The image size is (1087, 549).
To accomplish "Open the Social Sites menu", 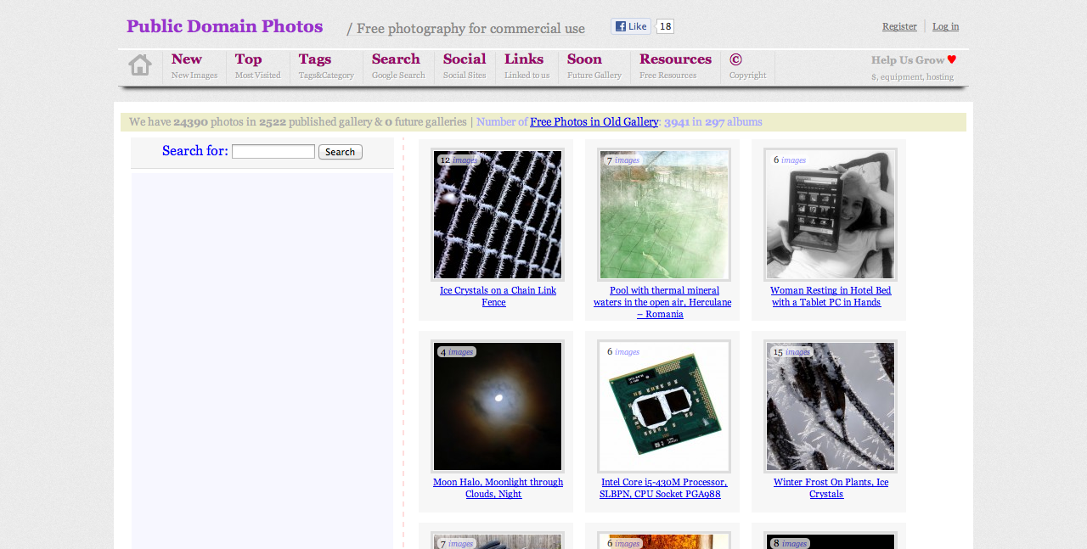I will click(465, 66).
